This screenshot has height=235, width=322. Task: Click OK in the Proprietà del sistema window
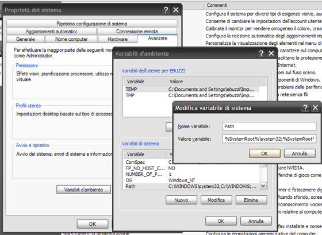(x=93, y=224)
